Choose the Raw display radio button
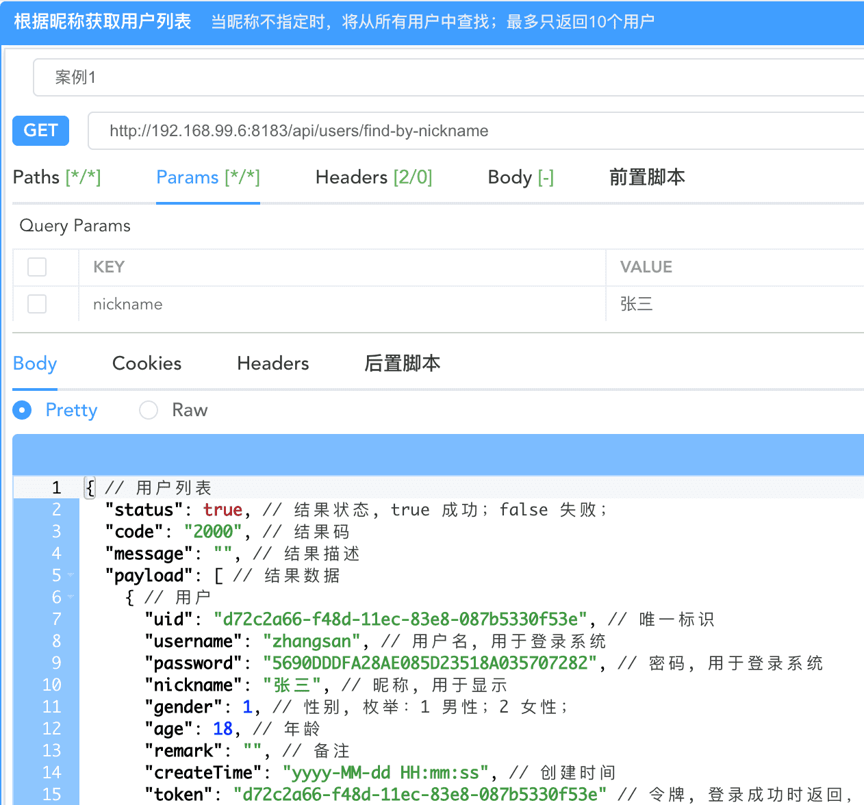This screenshot has height=805, width=864. click(x=149, y=410)
